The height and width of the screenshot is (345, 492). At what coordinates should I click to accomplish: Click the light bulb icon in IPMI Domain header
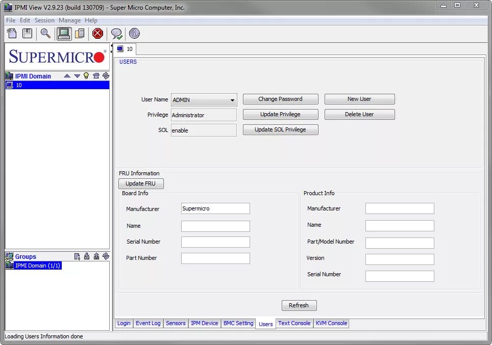[86, 75]
